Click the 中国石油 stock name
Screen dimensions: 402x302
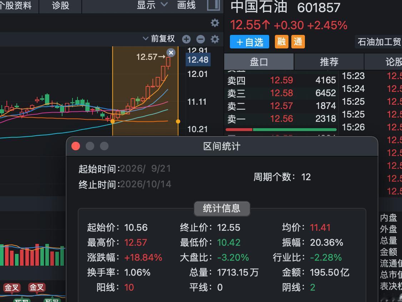point(259,7)
